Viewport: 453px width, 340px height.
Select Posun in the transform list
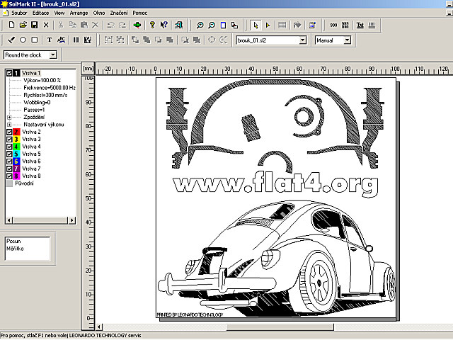[x=13, y=241]
